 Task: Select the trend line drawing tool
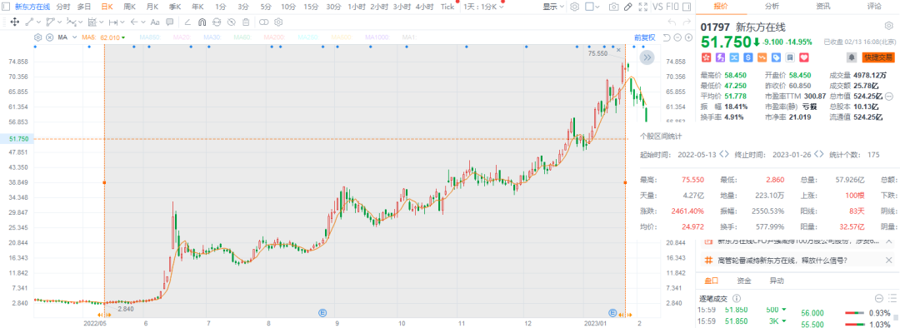point(29,22)
